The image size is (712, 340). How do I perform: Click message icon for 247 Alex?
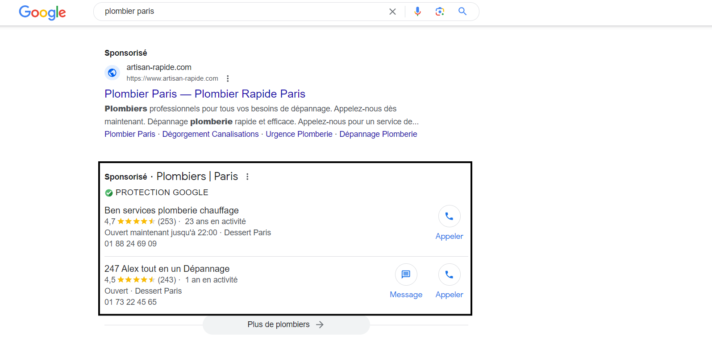click(x=406, y=274)
